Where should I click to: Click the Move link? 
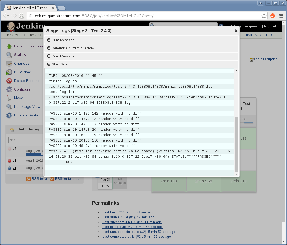19,98
